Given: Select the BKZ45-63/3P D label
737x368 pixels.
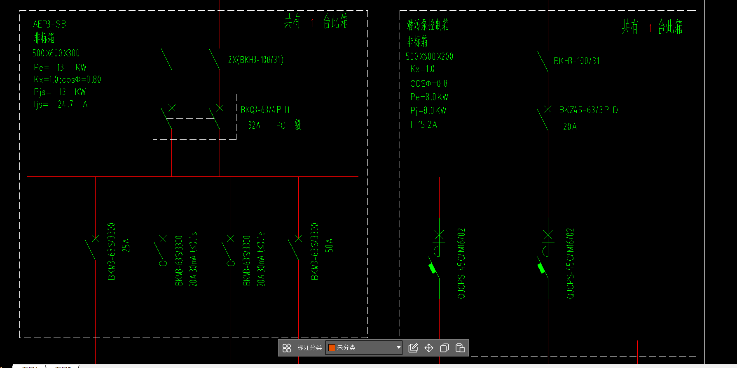Looking at the screenshot, I should (x=588, y=110).
